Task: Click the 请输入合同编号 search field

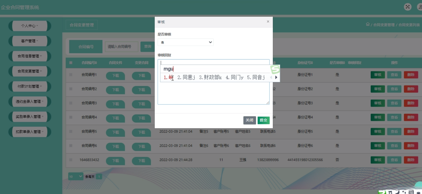Action: click(x=121, y=47)
